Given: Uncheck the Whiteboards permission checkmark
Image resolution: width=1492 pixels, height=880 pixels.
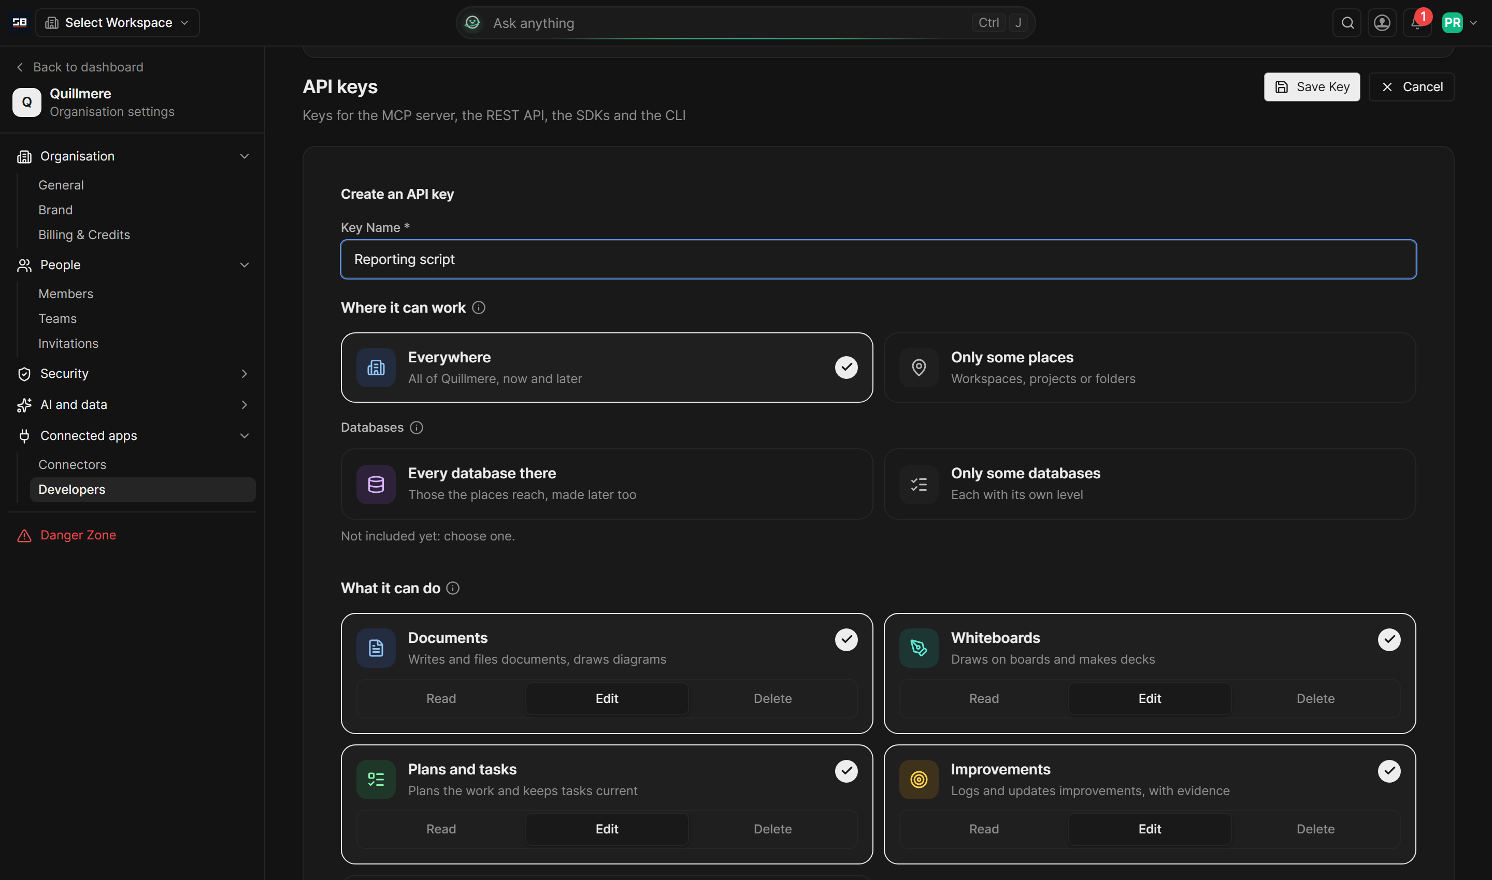Looking at the screenshot, I should click(x=1389, y=639).
